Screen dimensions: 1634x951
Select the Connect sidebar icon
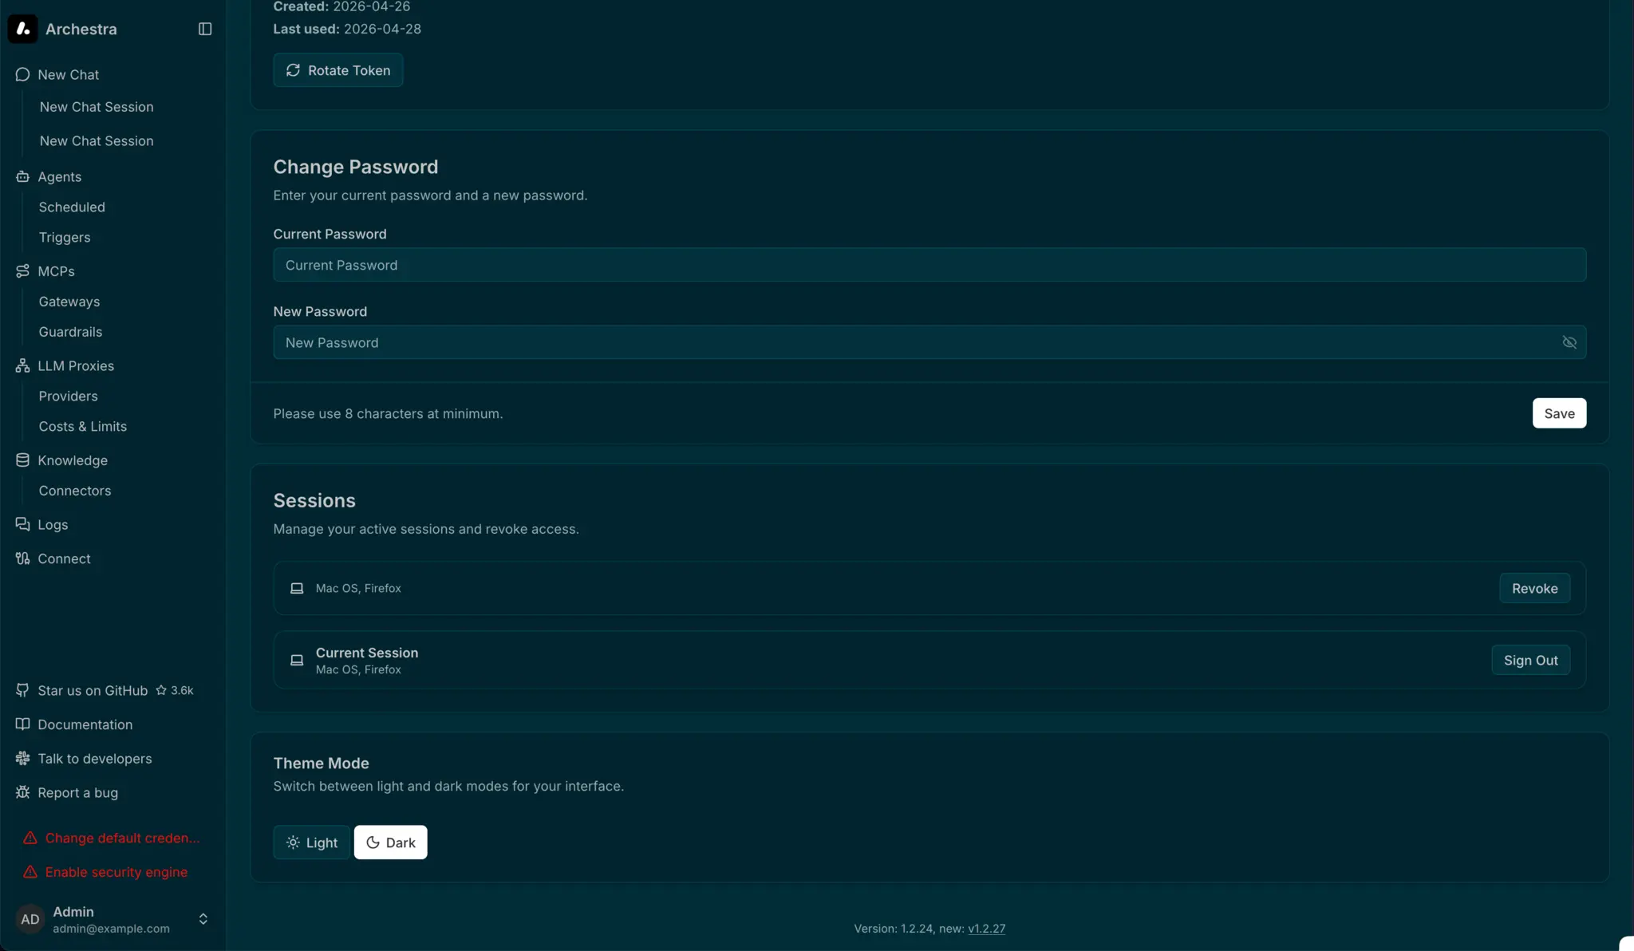click(22, 558)
